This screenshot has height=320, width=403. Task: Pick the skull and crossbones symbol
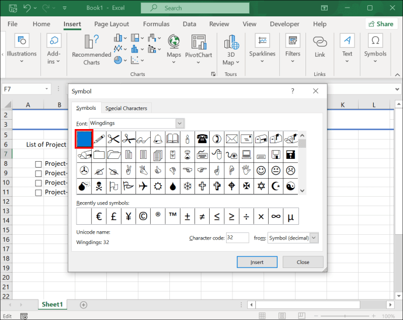(x=99, y=186)
